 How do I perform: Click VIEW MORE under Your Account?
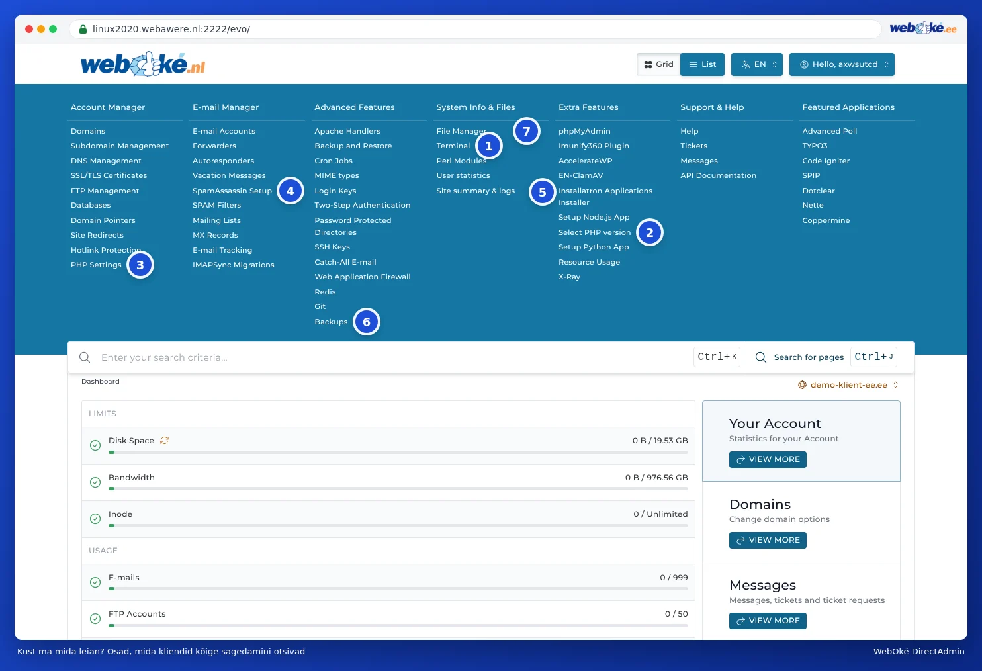[x=768, y=459]
